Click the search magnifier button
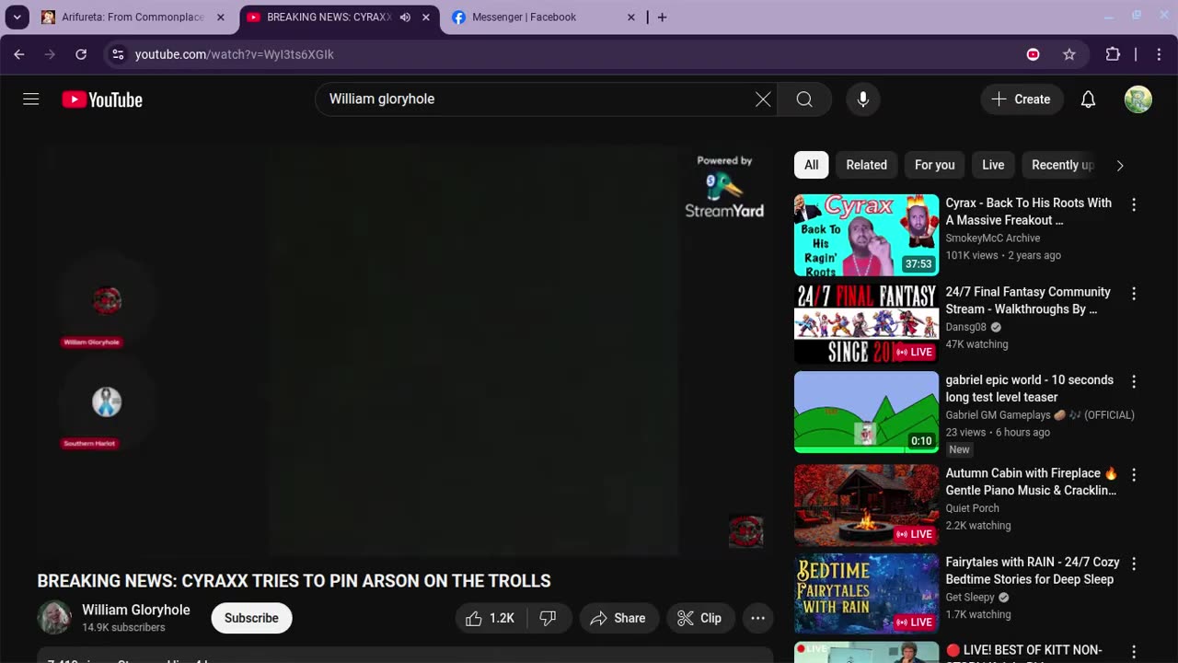 (804, 99)
